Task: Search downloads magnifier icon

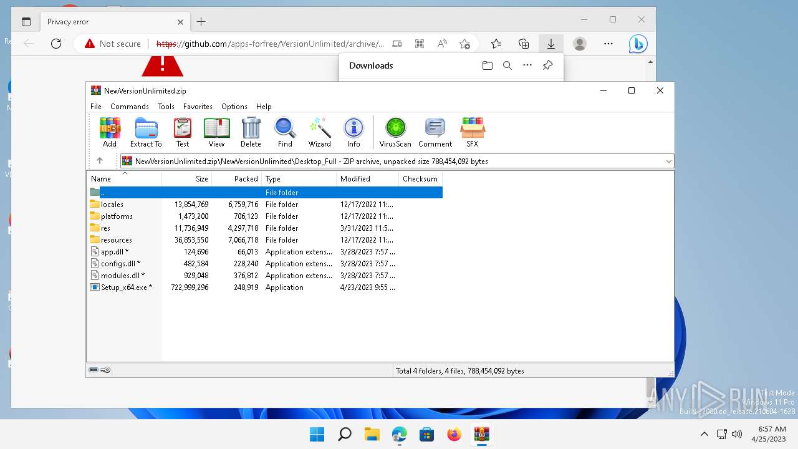Action: tap(507, 65)
